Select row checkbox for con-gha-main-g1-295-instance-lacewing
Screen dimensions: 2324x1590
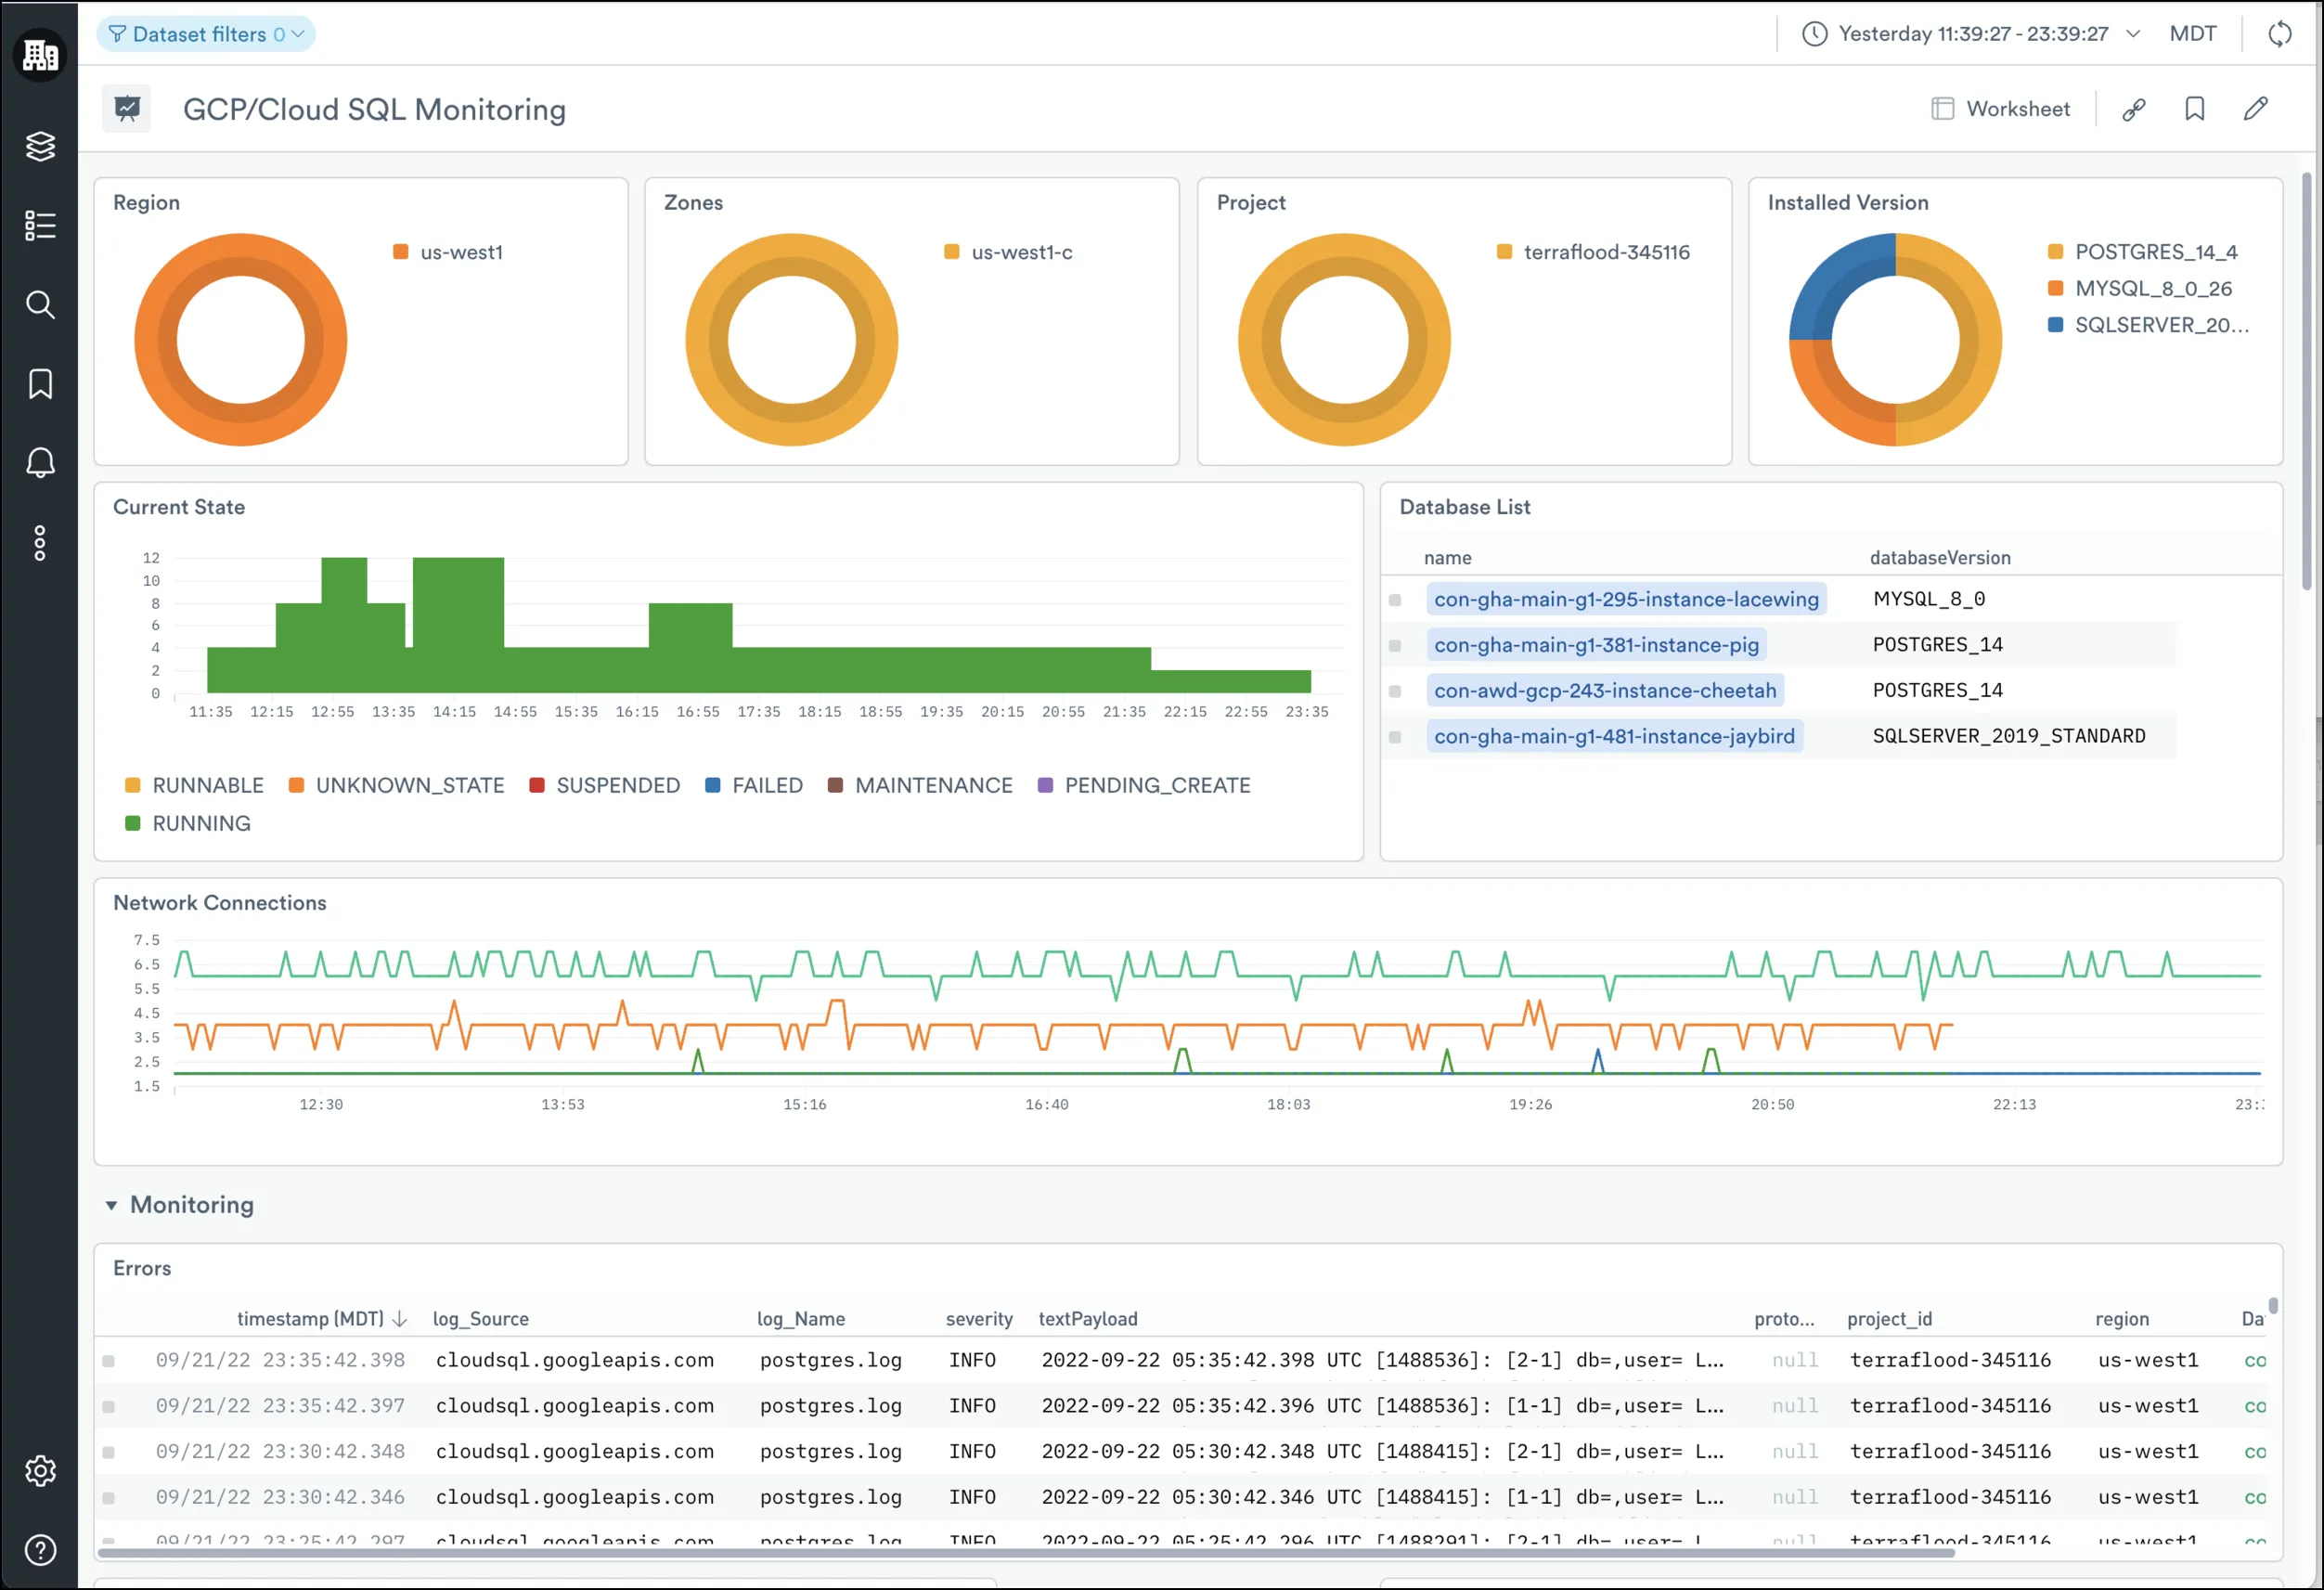1395,600
